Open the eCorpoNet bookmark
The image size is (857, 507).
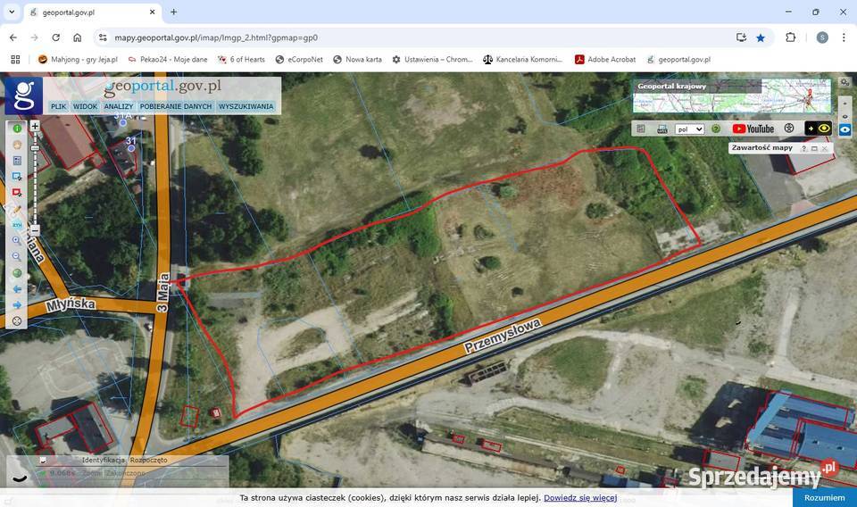299,60
